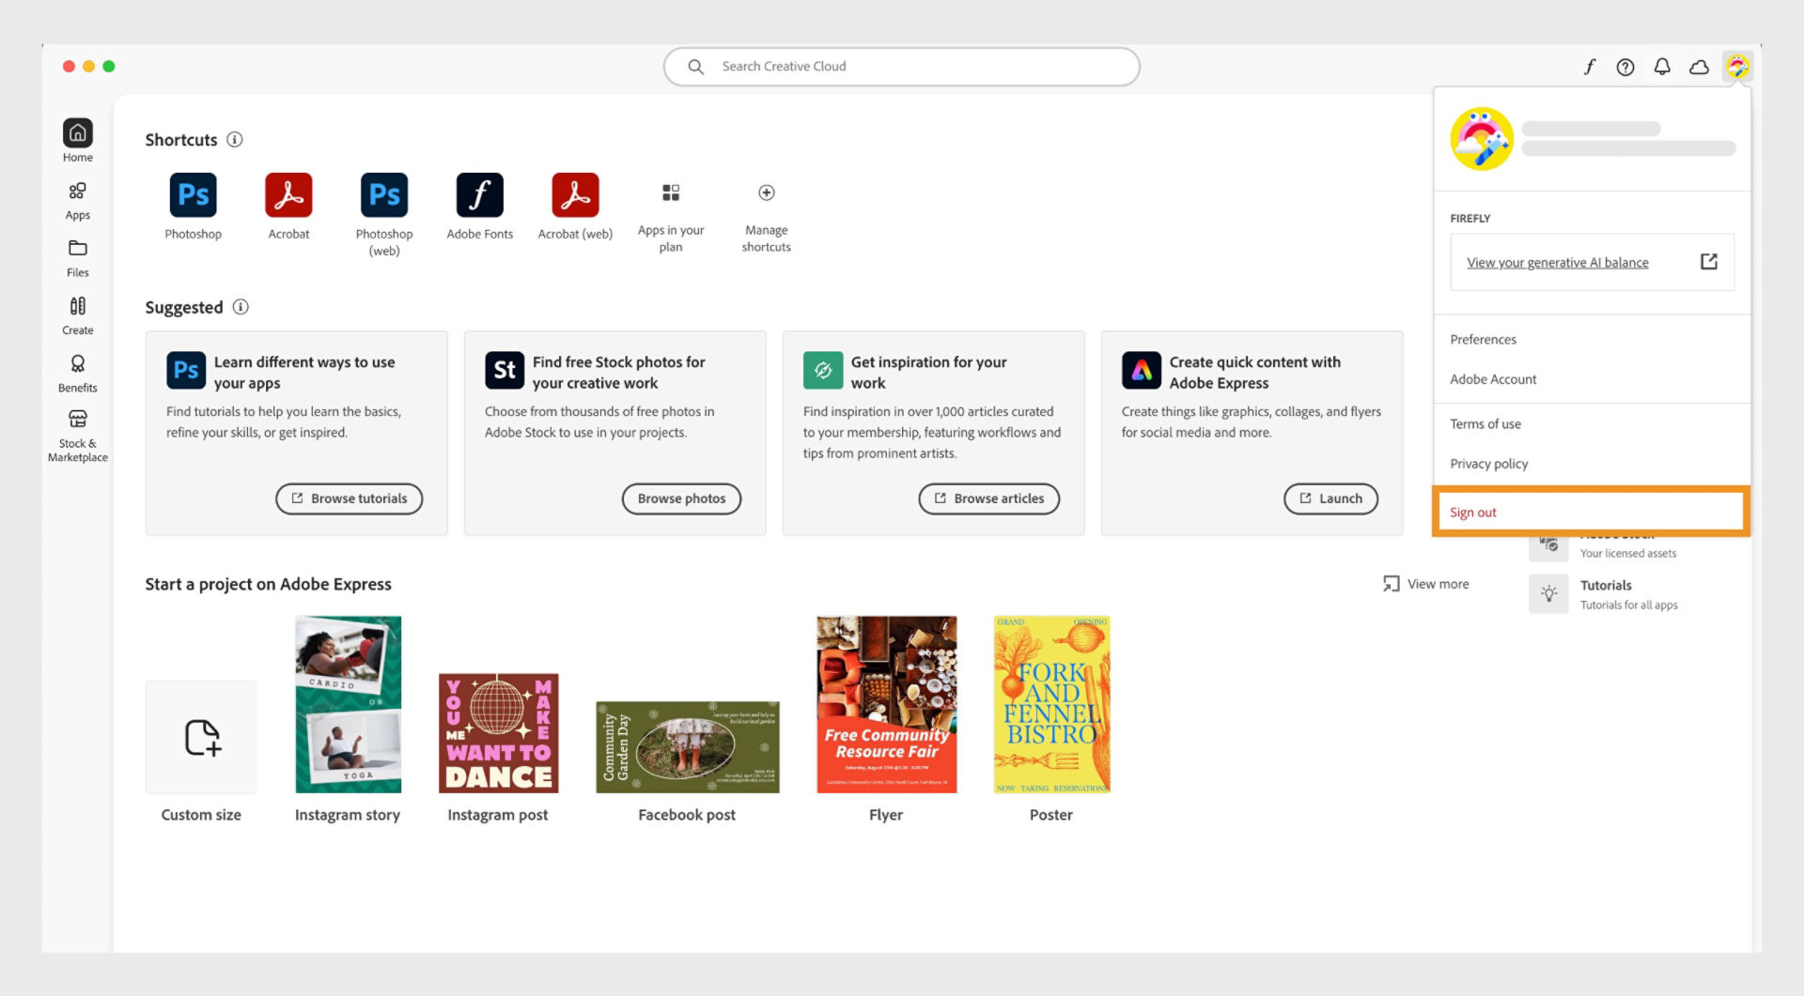
Task: Open the notifications bell icon
Action: click(1662, 67)
